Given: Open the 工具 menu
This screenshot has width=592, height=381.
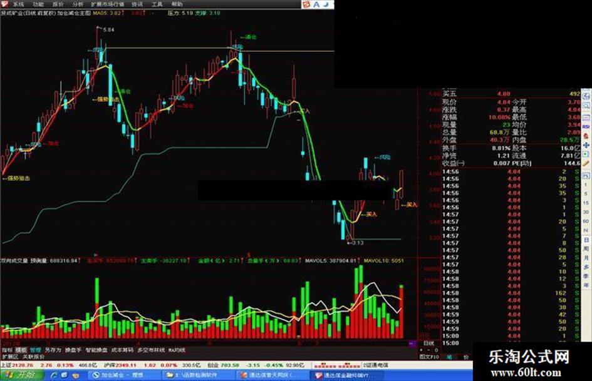Looking at the screenshot, I should (157, 4).
